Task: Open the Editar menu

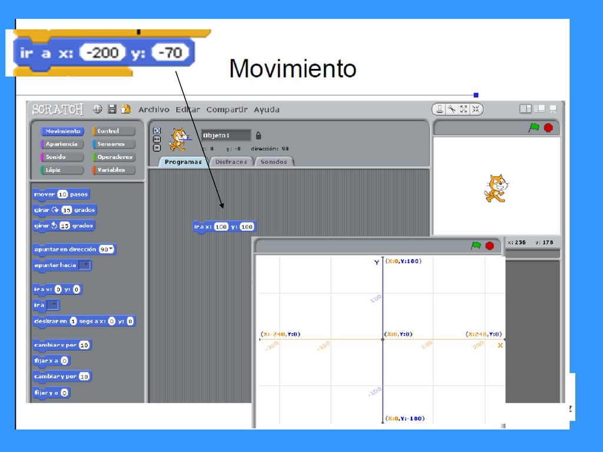Action: point(188,109)
